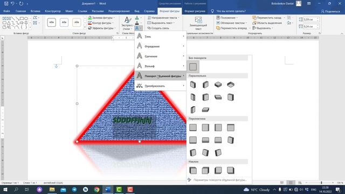Open Ribbon Display Options icon in title bar

coord(309,4)
